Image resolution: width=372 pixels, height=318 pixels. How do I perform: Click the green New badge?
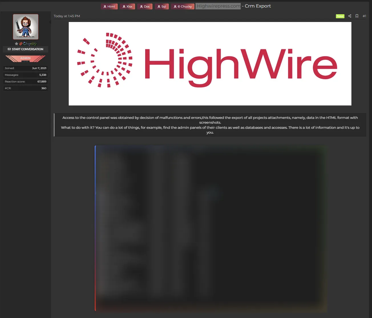(340, 16)
